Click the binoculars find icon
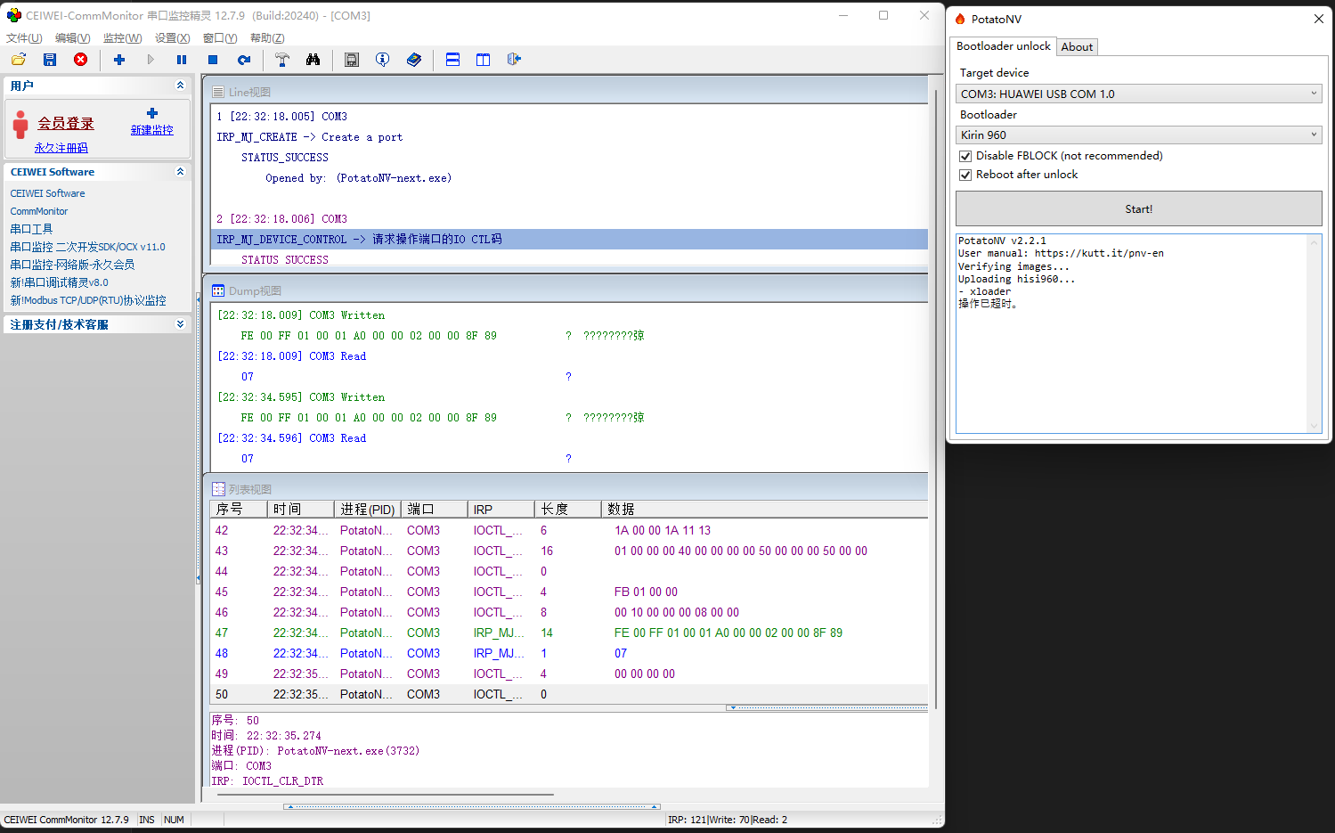Screen dimensions: 1335x833 313,60
